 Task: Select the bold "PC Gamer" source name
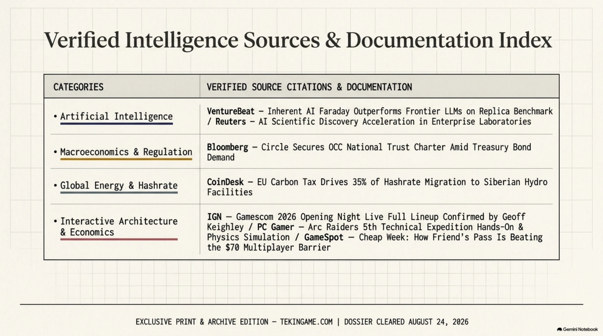[275, 227]
